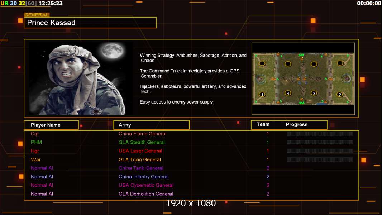Select player name Hgr
The height and width of the screenshot is (215, 382).
tap(35, 151)
